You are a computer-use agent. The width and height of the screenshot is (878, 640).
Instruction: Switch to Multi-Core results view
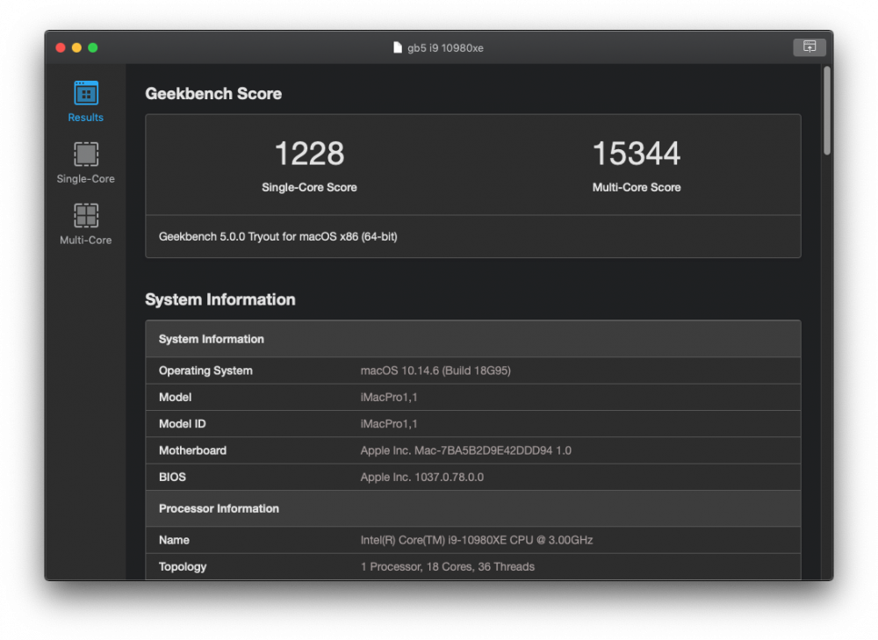pyautogui.click(x=86, y=224)
